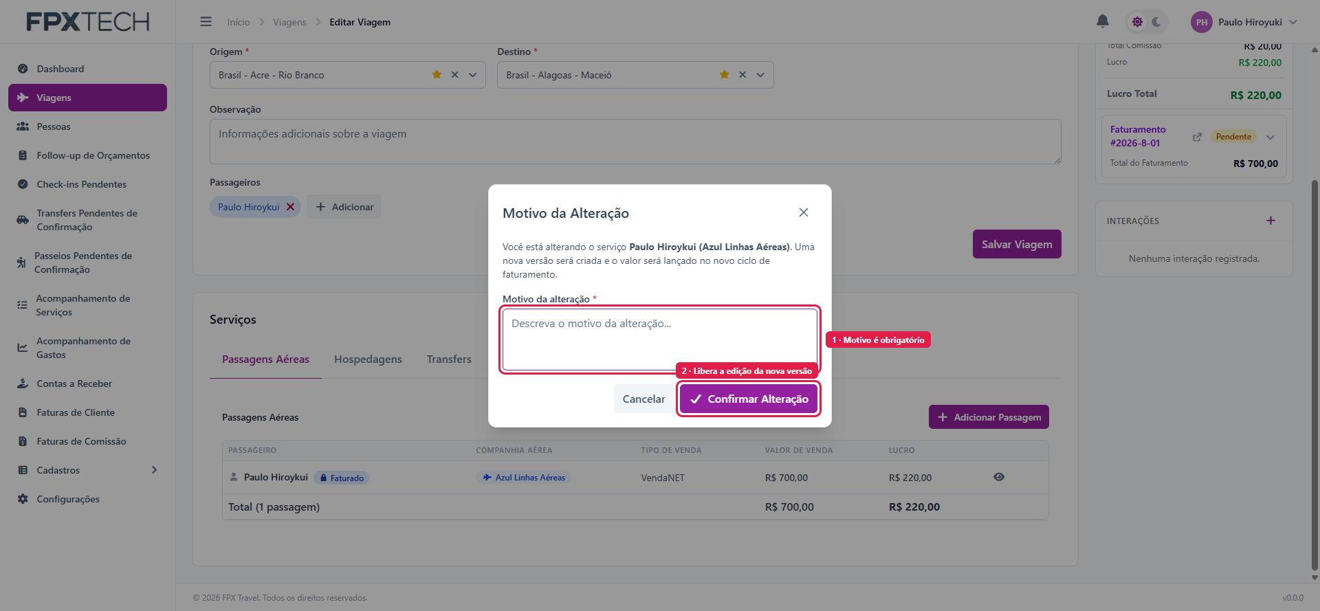Open Pessoas in the sidebar
This screenshot has width=1320, height=611.
87,126
